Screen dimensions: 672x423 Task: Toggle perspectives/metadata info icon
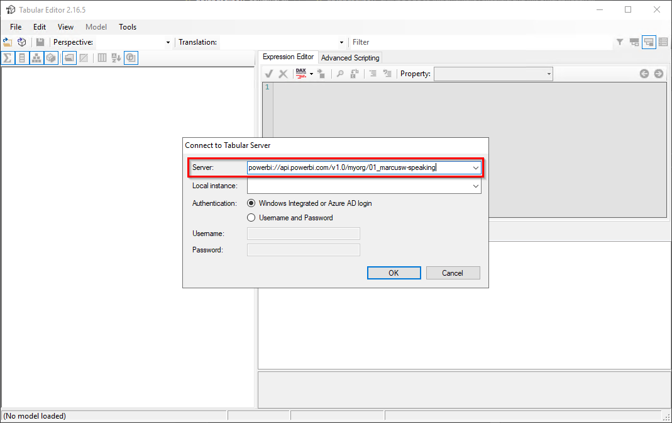click(131, 58)
